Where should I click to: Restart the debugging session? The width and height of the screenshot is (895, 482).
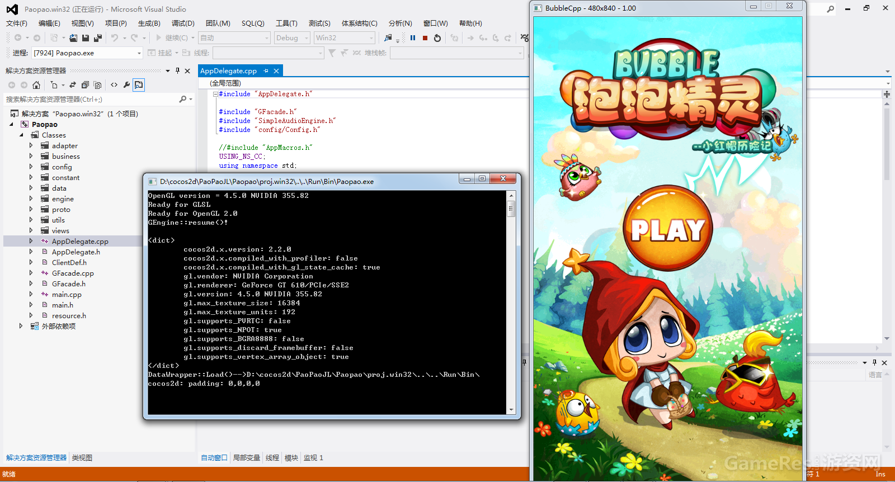coord(437,37)
